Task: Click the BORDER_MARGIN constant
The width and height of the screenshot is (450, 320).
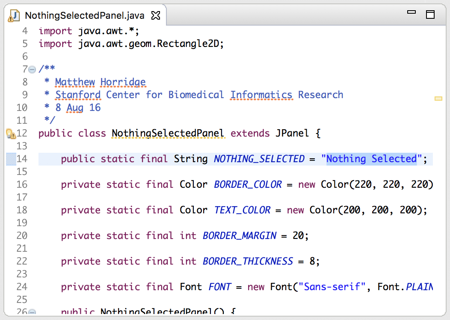Action: coord(240,236)
